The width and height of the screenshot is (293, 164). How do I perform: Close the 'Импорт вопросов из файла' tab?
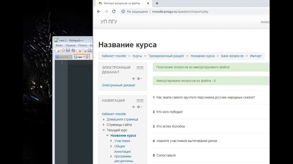click(x=148, y=3)
